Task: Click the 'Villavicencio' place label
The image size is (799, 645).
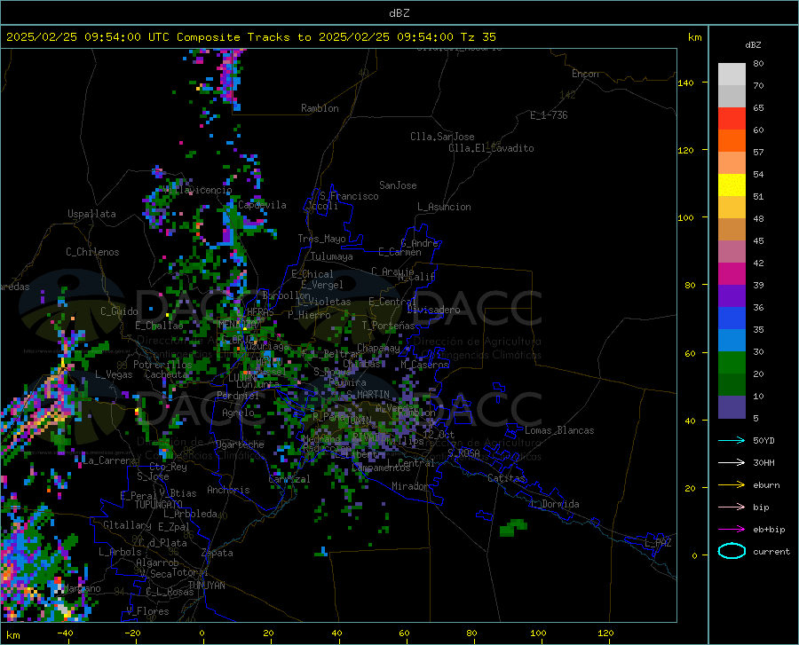Action: [198, 191]
